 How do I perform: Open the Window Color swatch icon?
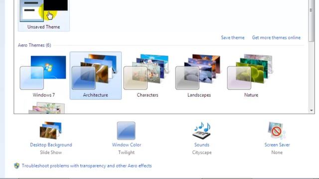(x=126, y=130)
